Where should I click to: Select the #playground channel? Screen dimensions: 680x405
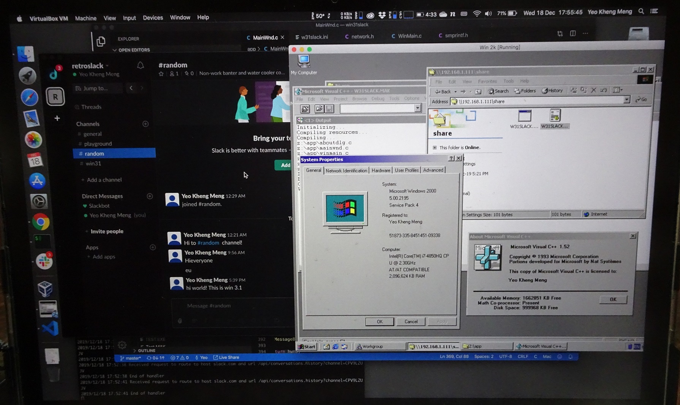[98, 144]
